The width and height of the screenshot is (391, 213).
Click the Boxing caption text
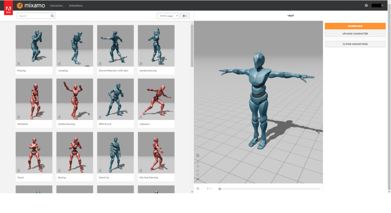[62, 177]
